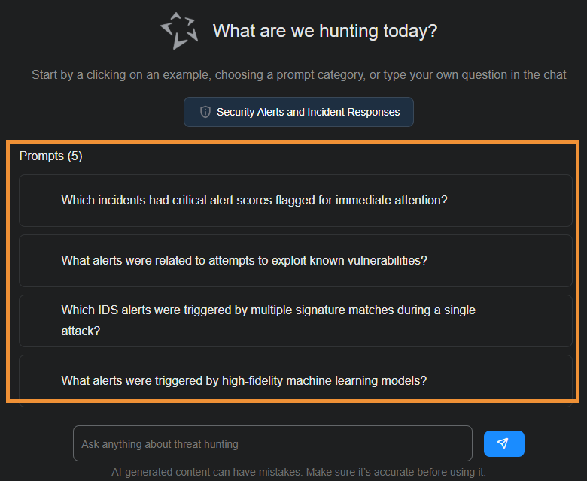Screen dimensions: 587x481
Task: Open the high-fidelity machine learning models prompt
Action: [244, 380]
